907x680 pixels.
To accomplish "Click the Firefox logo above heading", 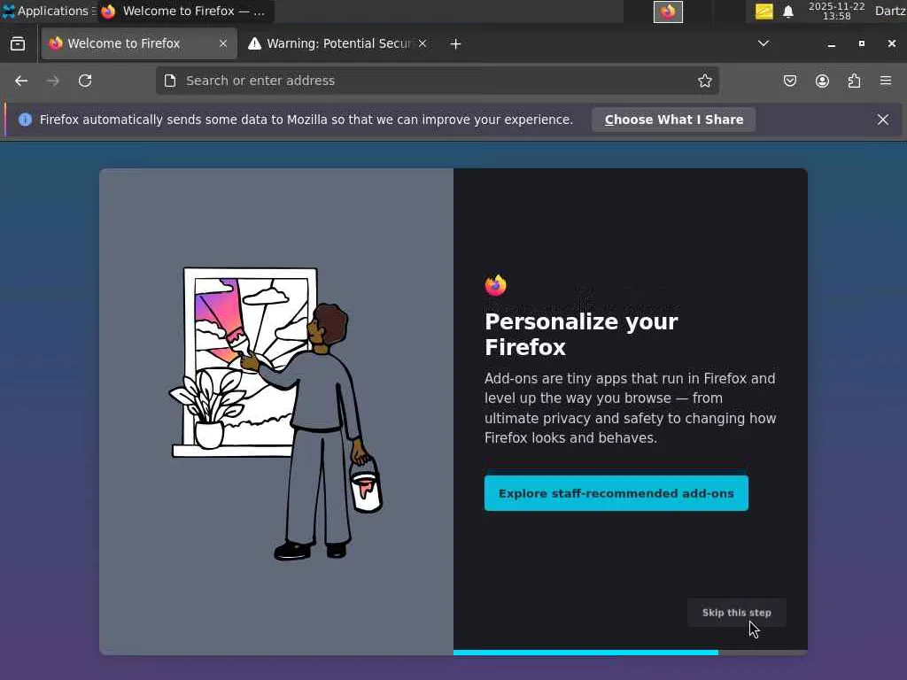I will pos(496,285).
